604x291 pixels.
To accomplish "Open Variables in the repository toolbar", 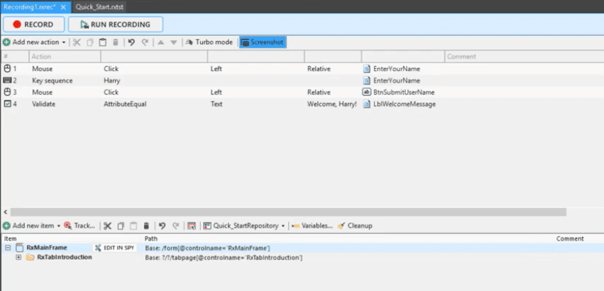I will (x=312, y=226).
